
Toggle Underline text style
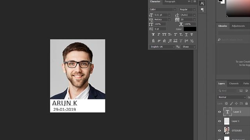tap(186, 35)
